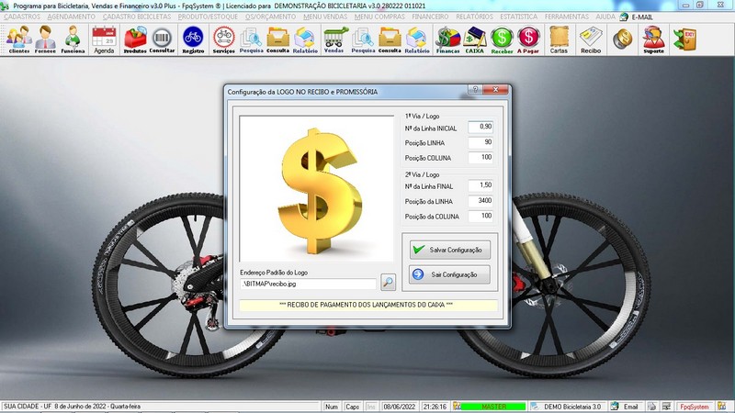This screenshot has height=413, width=735.
Task: Open the CADASTROS menu
Action: 22,17
